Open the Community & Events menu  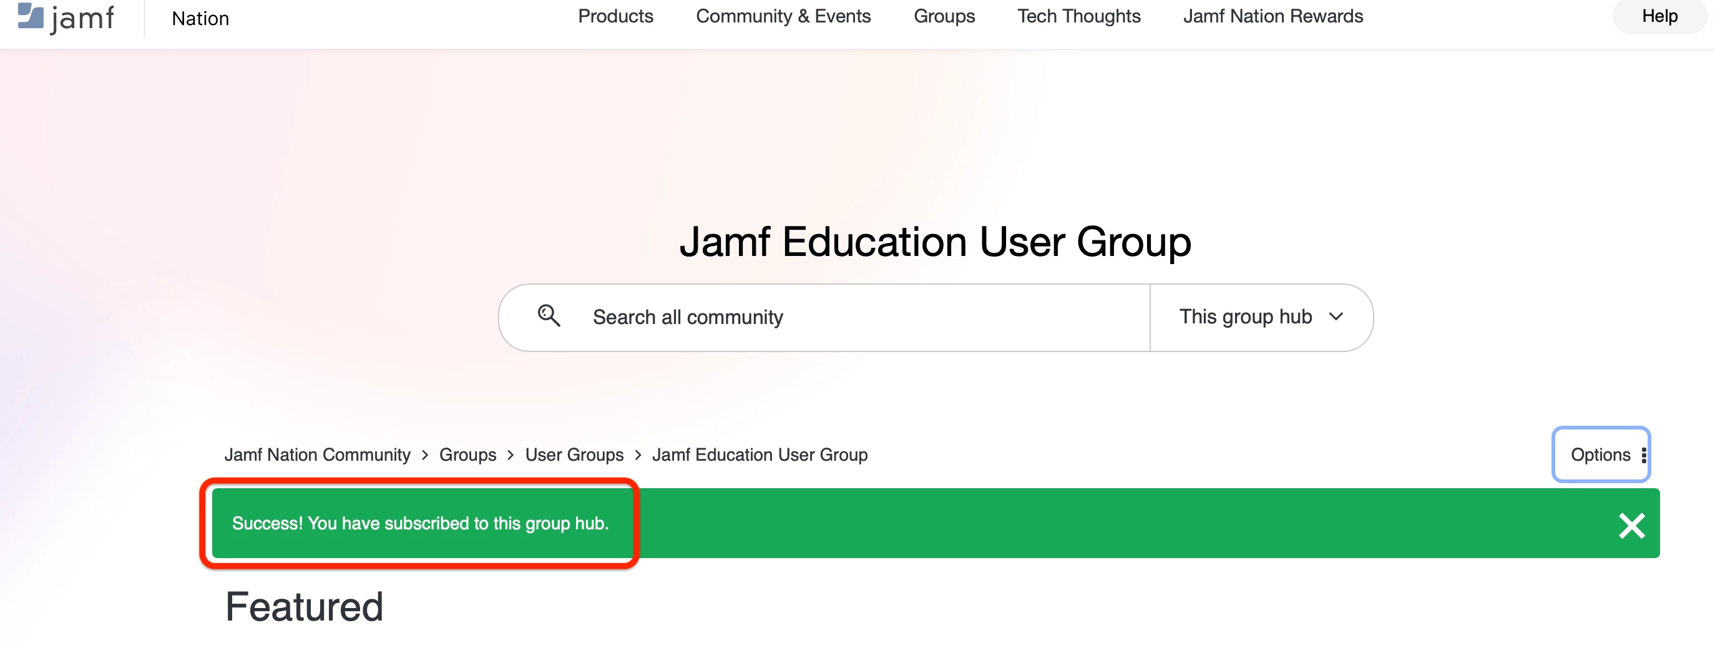tap(783, 17)
